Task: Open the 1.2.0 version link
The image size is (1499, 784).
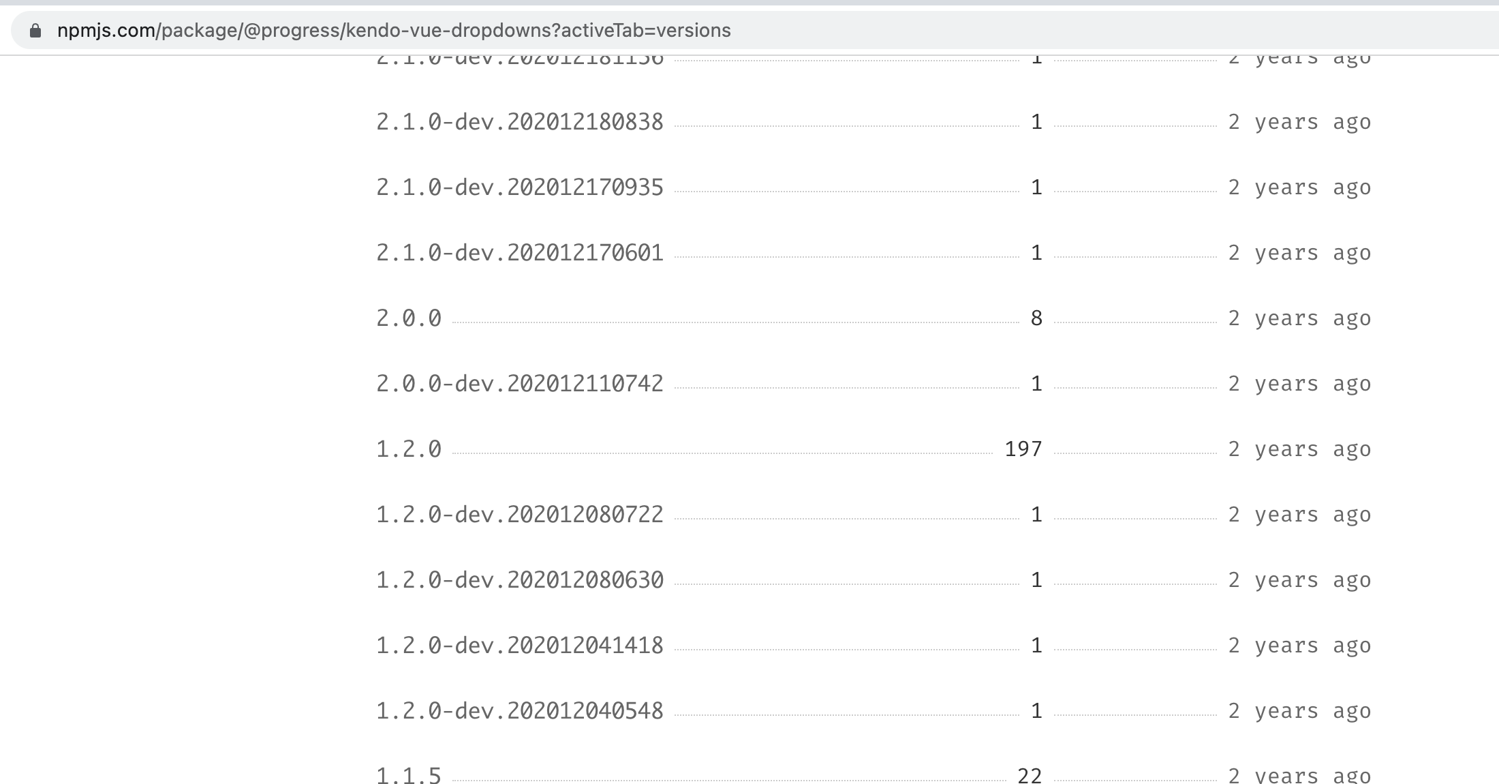Action: tap(409, 449)
